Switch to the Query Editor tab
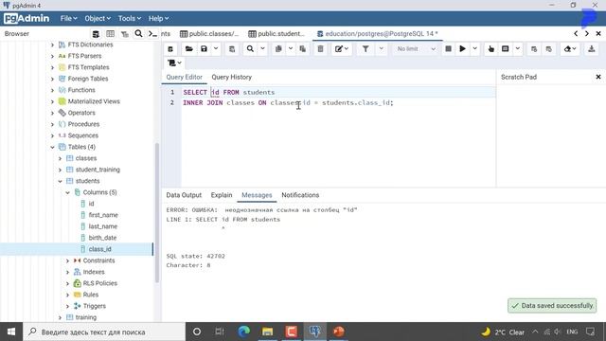 184,78
